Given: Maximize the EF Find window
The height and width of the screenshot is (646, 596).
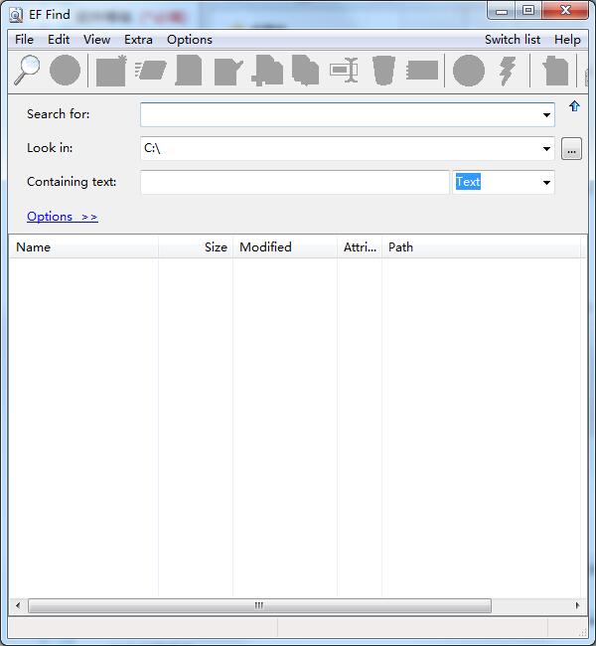Looking at the screenshot, I should pos(528,11).
